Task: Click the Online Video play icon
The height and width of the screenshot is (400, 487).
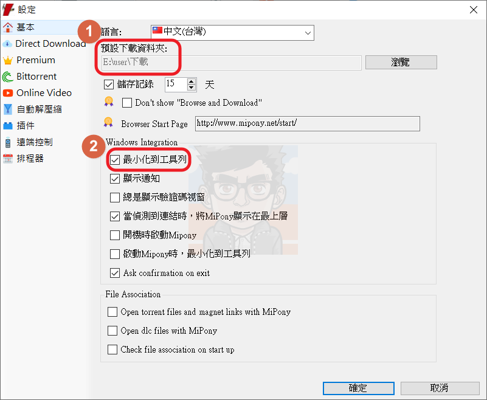Action: pyautogui.click(x=7, y=93)
